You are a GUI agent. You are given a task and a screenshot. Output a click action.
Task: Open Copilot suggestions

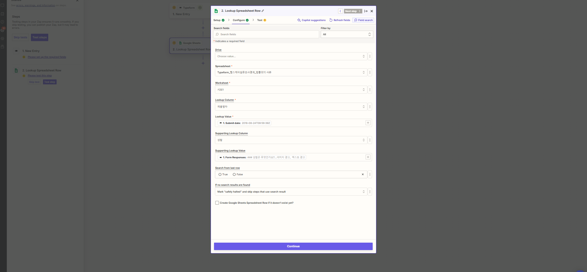(311, 20)
